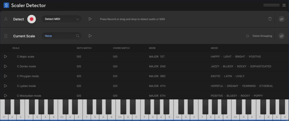Select C Dorian mode
The height and width of the screenshot is (121, 289).
tap(26, 66)
